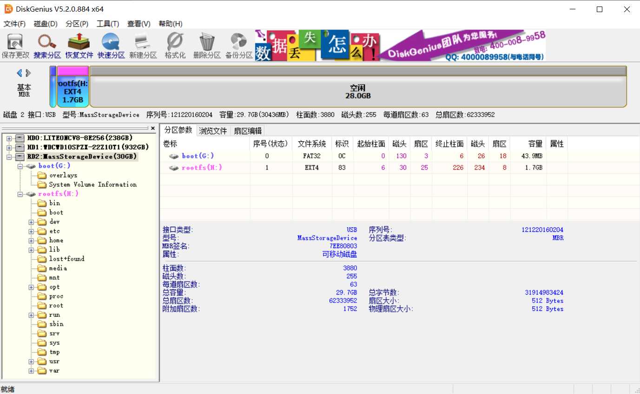Expand the lib folder in tree
The height and width of the screenshot is (394, 640).
(31, 250)
